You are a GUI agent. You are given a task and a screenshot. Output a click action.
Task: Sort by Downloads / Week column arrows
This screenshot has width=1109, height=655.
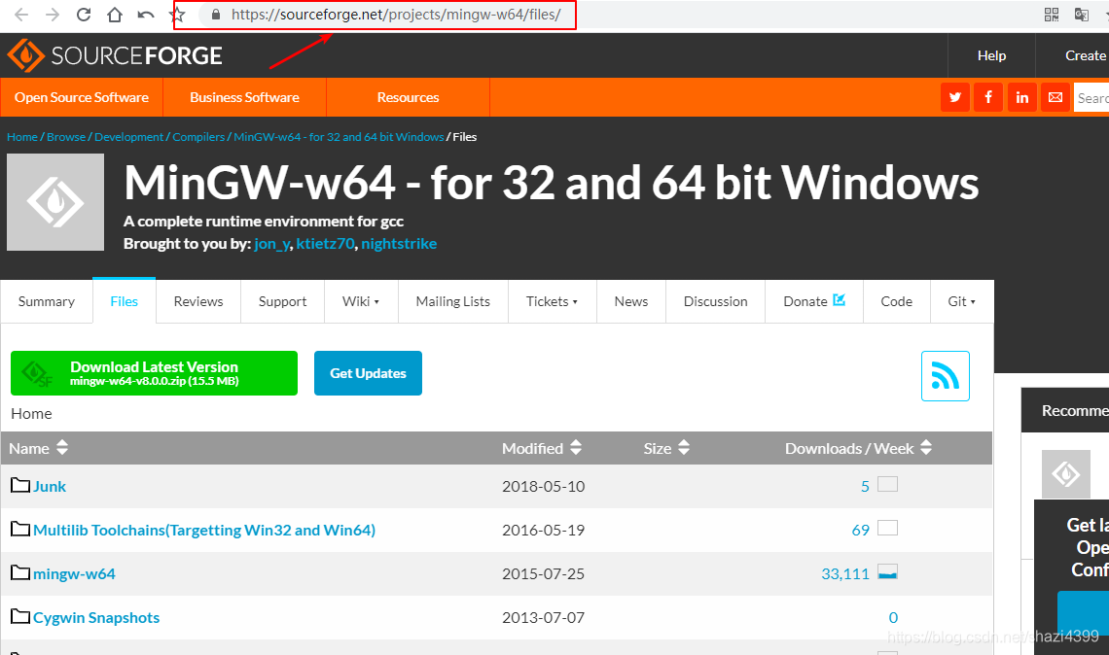point(926,447)
